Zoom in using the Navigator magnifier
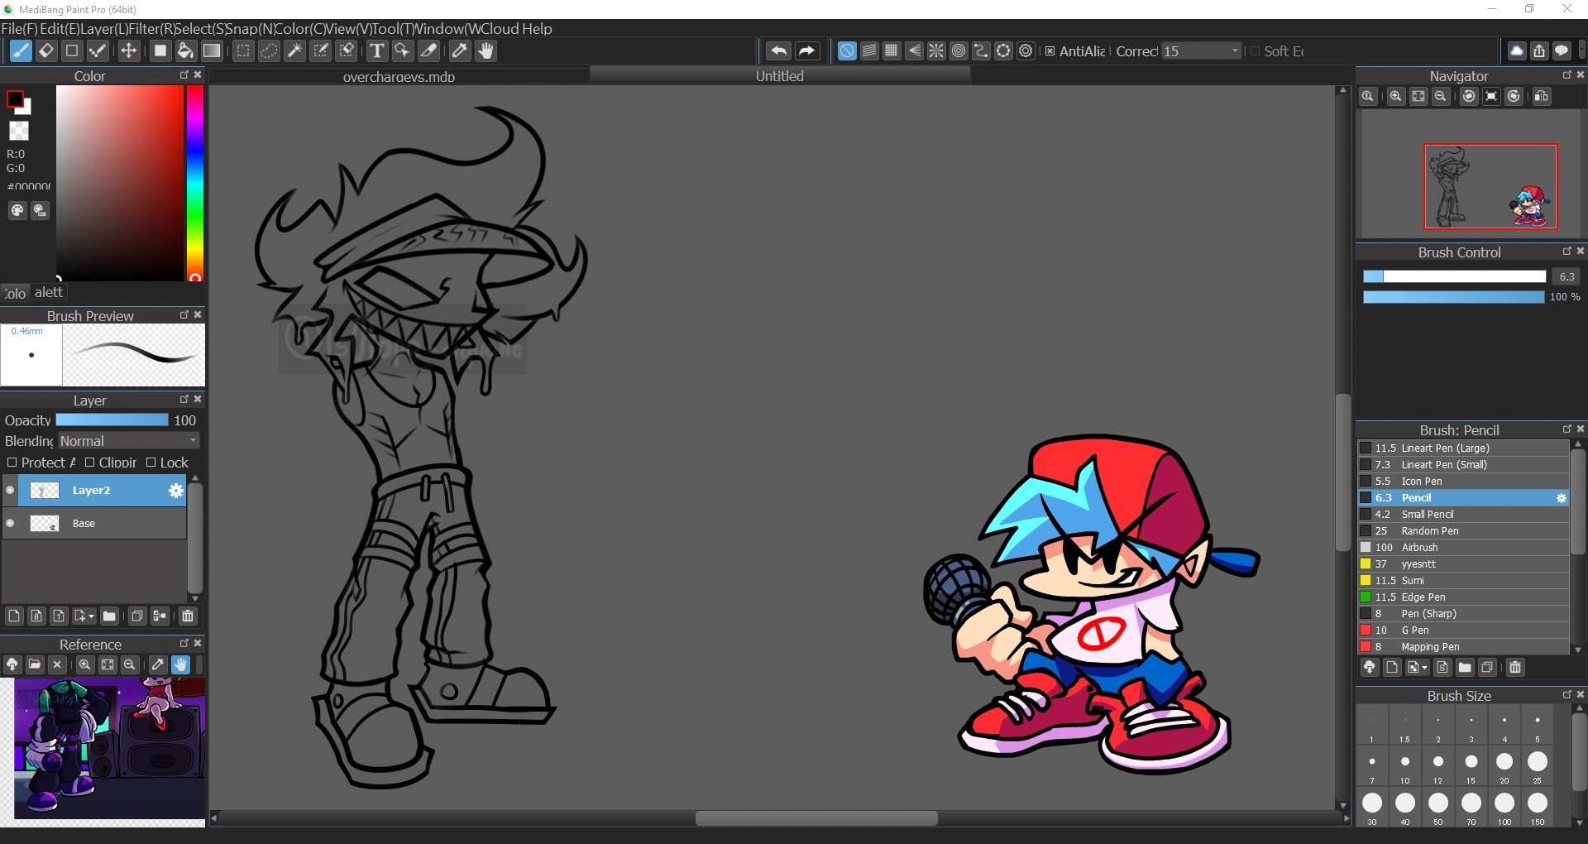This screenshot has width=1588, height=844. coord(1395,97)
